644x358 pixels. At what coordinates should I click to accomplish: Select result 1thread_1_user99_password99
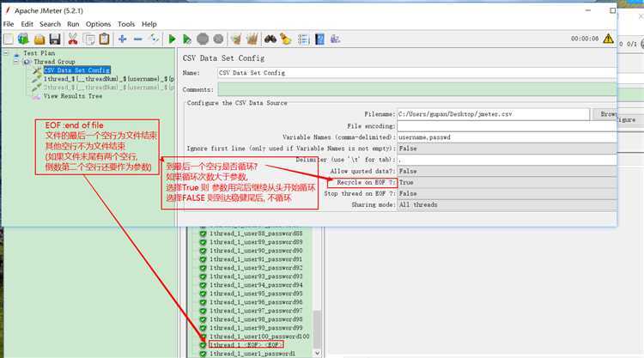[256, 328]
